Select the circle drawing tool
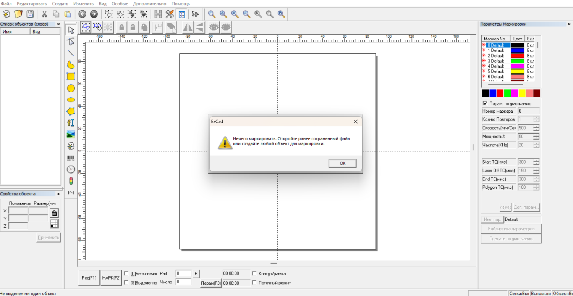 point(71,88)
